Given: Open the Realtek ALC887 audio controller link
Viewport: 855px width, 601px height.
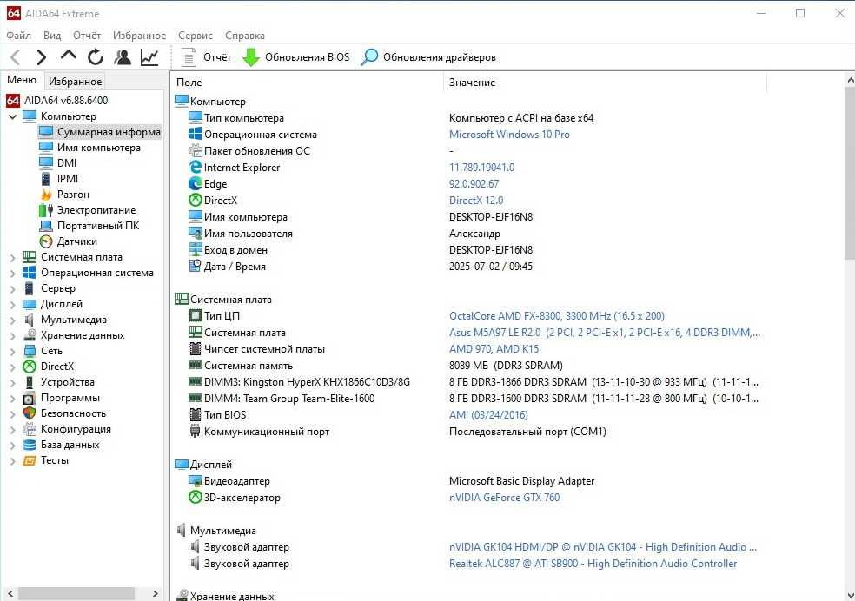Looking at the screenshot, I should (593, 564).
